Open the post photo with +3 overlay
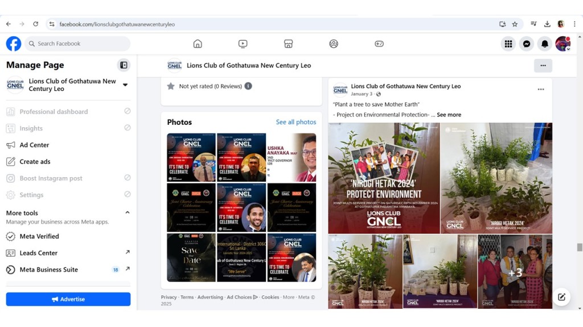Viewport: 583px width, 327px height. pyautogui.click(x=515, y=272)
